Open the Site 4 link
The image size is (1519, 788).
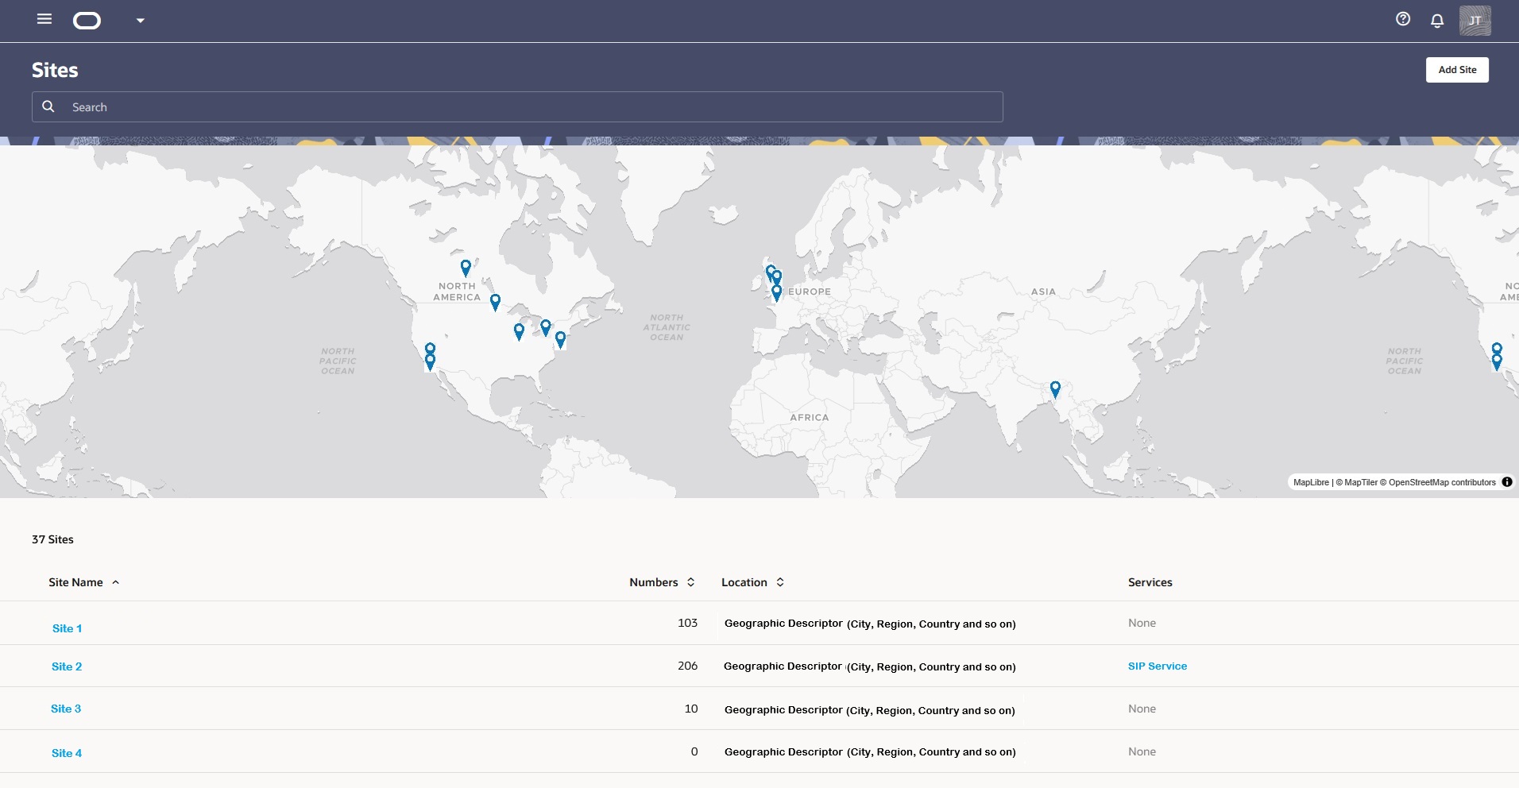[x=67, y=753]
